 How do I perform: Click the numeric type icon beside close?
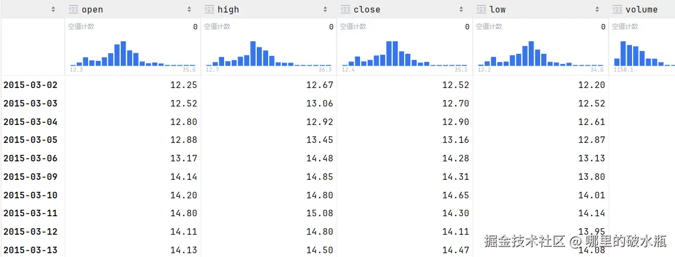point(345,9)
